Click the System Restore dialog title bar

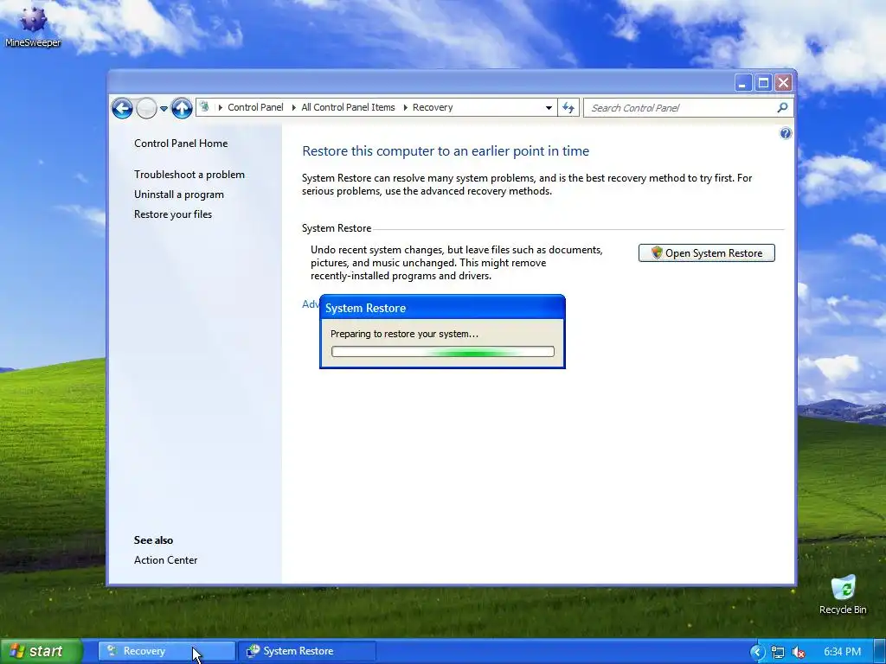pos(442,308)
